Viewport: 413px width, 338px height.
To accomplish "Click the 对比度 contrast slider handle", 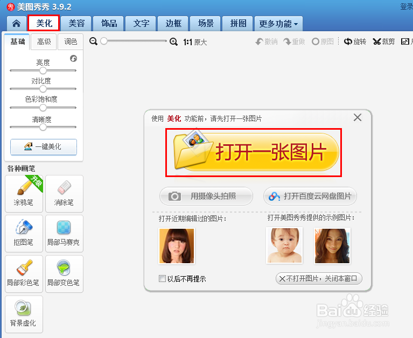I will point(43,89).
